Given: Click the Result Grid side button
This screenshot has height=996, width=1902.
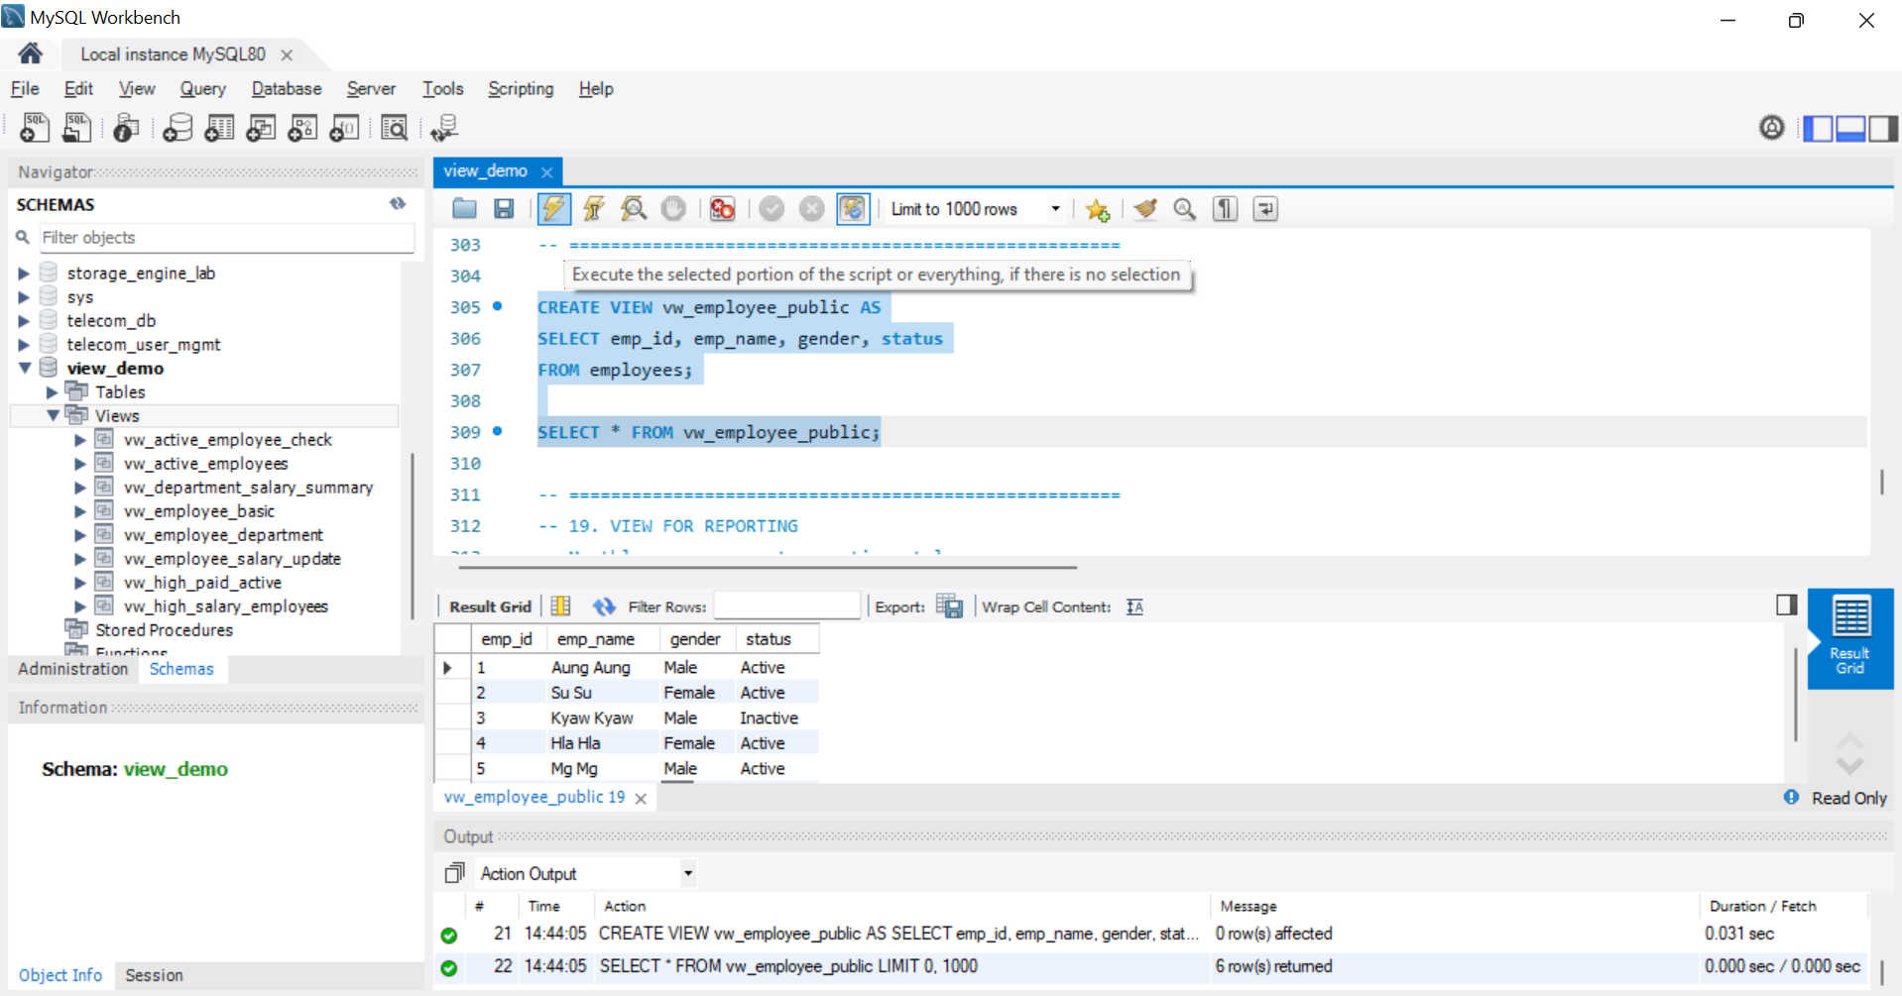Looking at the screenshot, I should coord(1849,638).
